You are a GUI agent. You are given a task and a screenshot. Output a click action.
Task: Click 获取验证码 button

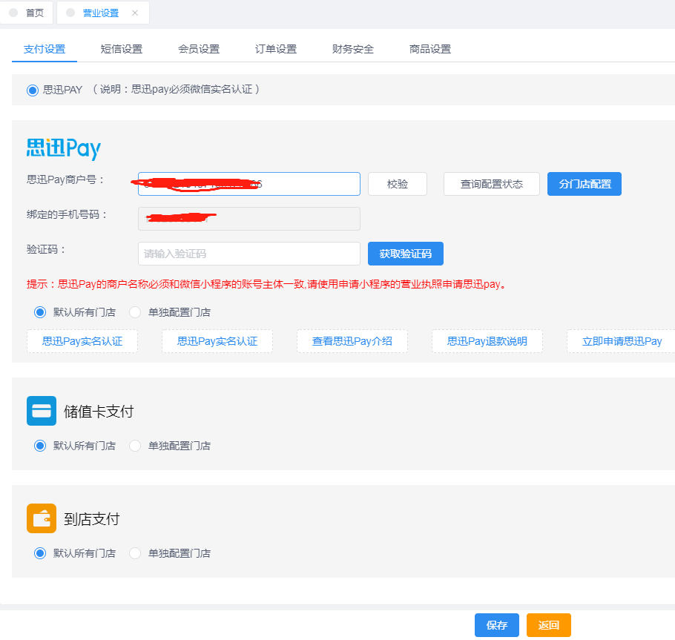(406, 254)
